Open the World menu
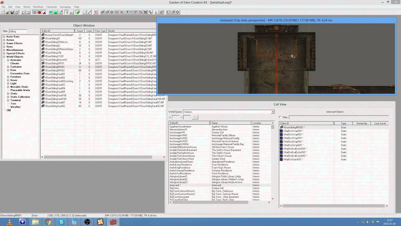The height and width of the screenshot is (226, 401). 27,7
